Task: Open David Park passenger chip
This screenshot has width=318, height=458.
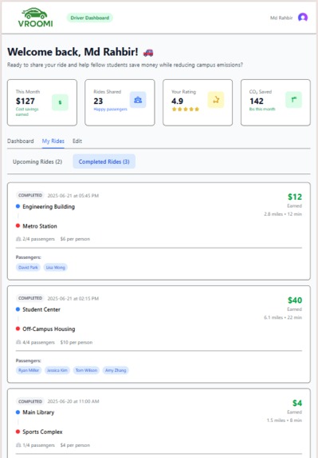Action: 28,267
